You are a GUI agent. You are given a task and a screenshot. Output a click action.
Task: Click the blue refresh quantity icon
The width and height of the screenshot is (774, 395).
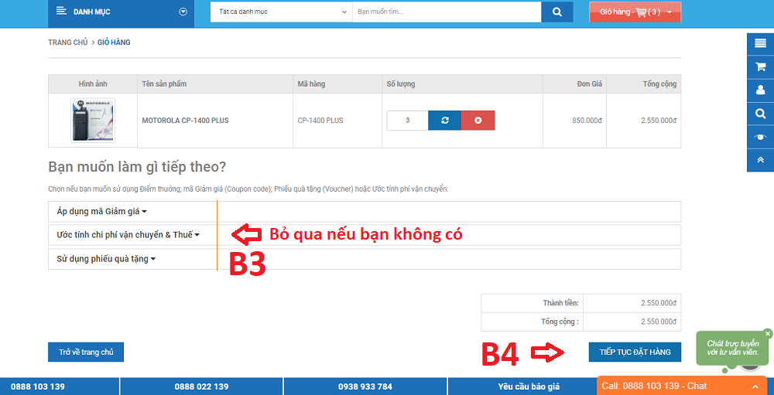pyautogui.click(x=445, y=121)
